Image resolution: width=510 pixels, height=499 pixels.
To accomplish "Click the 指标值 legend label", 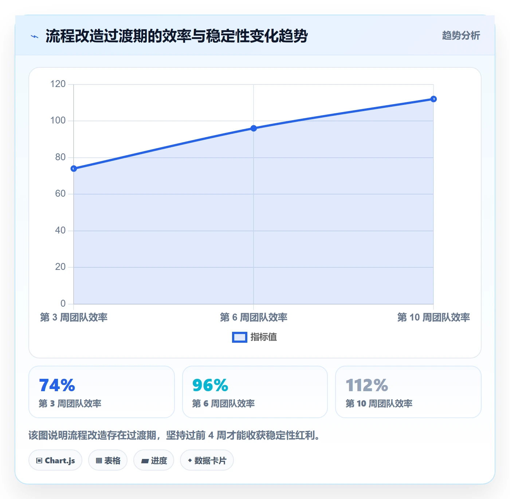I will pos(264,337).
